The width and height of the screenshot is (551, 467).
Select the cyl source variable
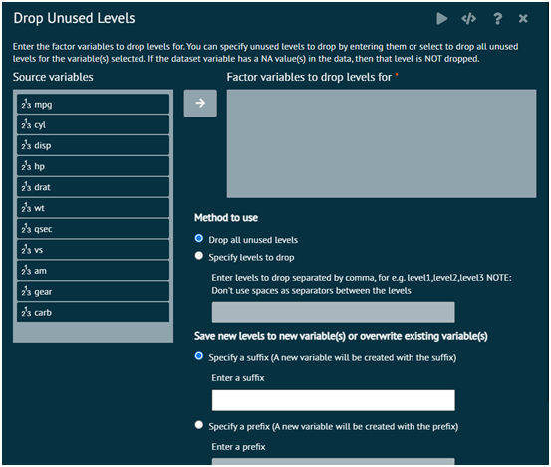93,124
